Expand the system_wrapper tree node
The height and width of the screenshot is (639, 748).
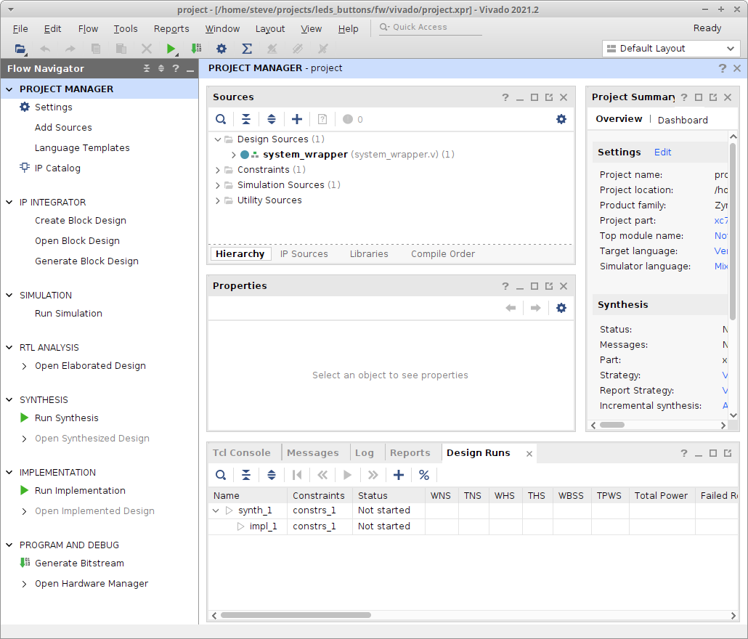pyautogui.click(x=233, y=155)
